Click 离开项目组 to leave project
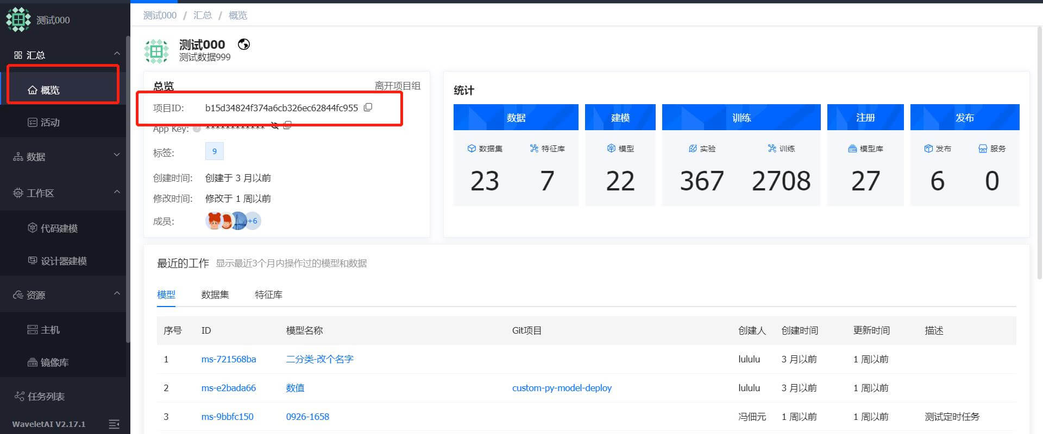 point(398,86)
